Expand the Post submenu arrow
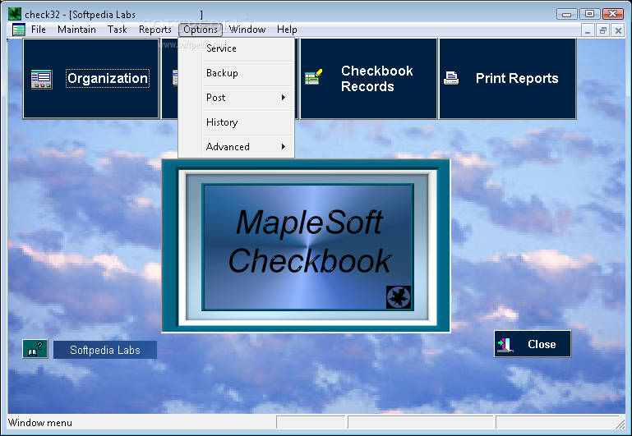Screen dimensions: 632x436 (x=284, y=98)
